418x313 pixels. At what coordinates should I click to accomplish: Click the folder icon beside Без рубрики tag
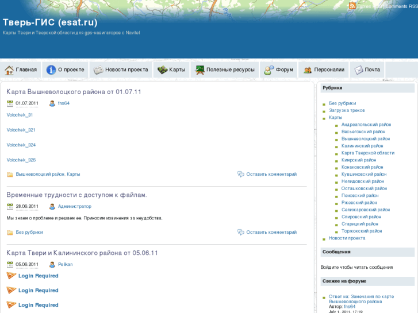tap(10, 233)
